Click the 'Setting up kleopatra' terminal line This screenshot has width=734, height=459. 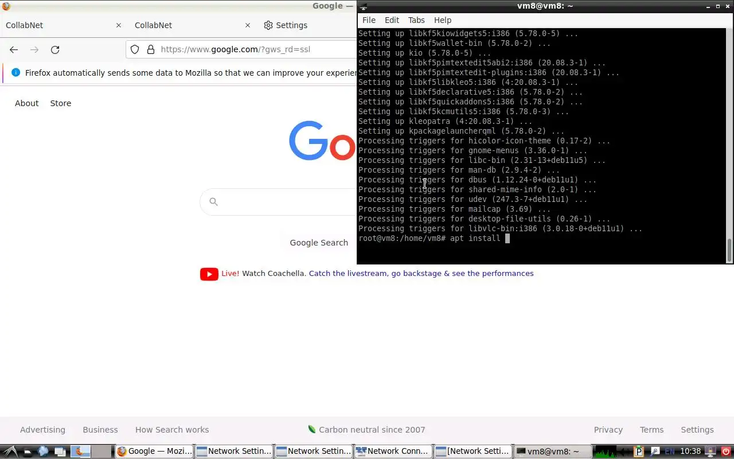tap(446, 121)
